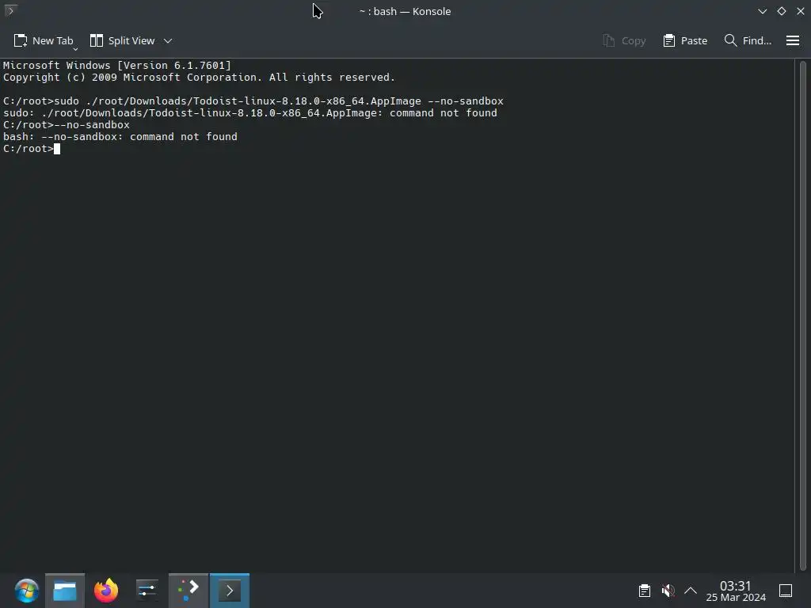Viewport: 811px width, 608px height.
Task: Switch to the colorful dots-and-arrow taskbar app
Action: point(188,591)
